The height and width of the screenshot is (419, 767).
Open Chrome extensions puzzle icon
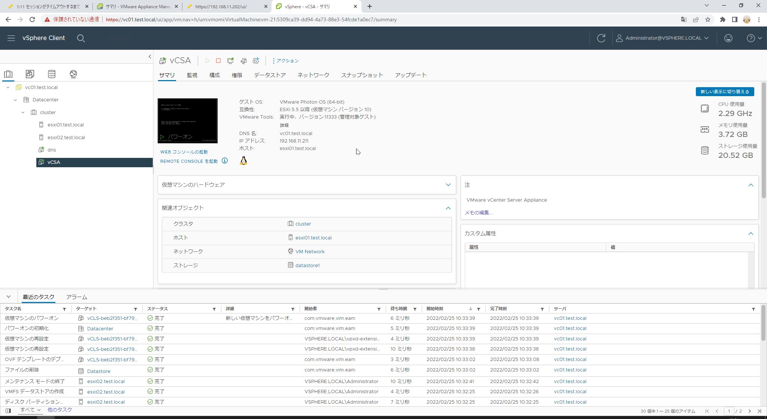click(722, 19)
